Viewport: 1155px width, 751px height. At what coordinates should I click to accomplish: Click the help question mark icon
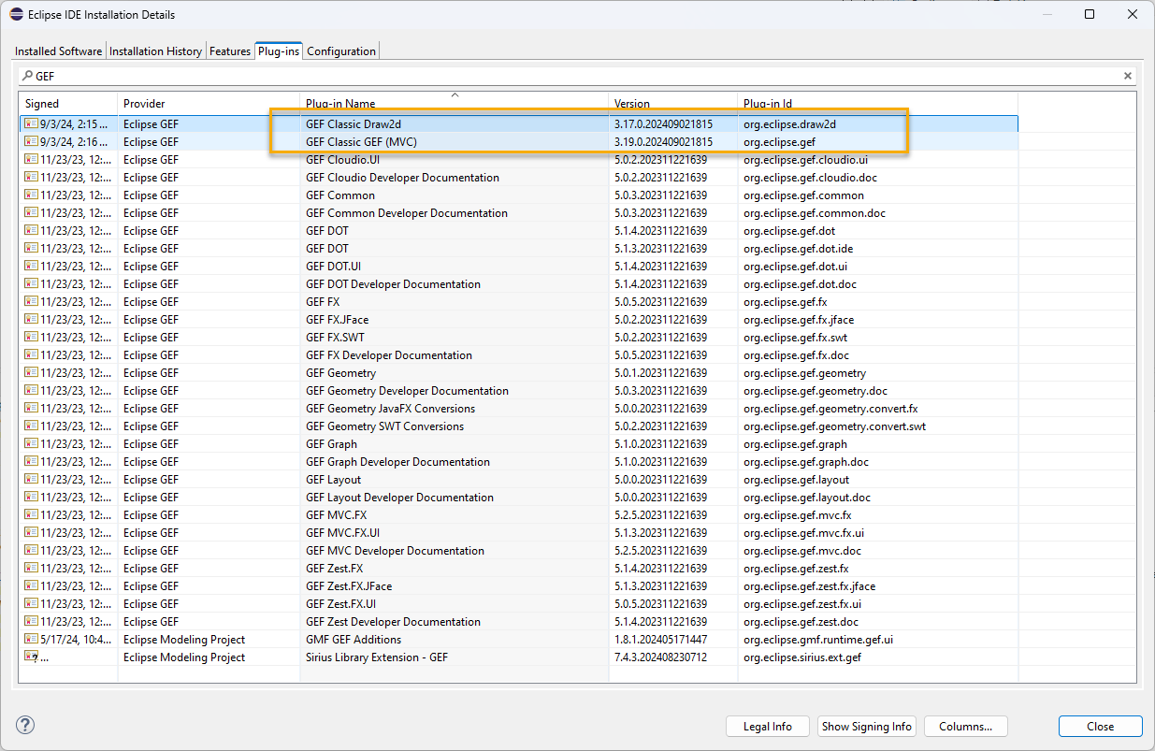(25, 725)
